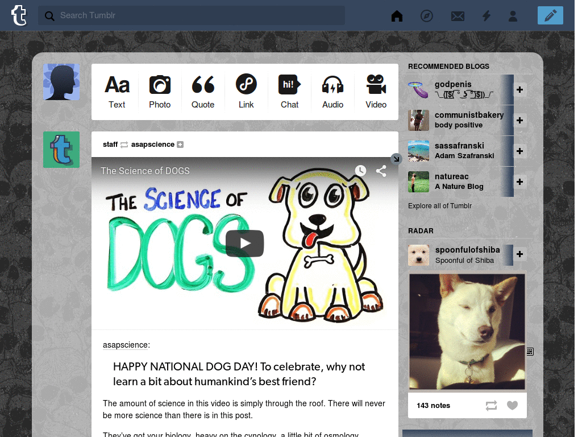Create a new Link post
Screen dimensions: 582x437
246,92
